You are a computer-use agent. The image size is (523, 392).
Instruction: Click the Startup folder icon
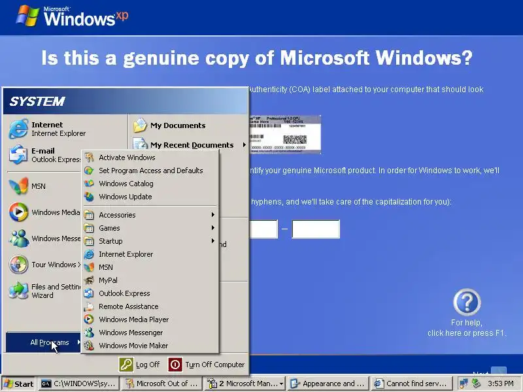pyautogui.click(x=89, y=241)
